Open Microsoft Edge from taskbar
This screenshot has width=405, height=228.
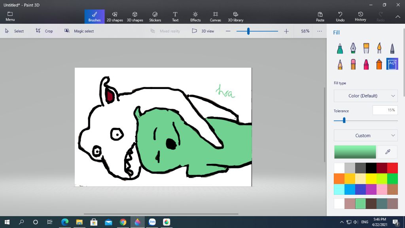(x=65, y=222)
